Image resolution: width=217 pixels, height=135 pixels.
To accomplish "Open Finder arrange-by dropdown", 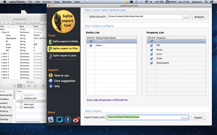I will point(36,86).
